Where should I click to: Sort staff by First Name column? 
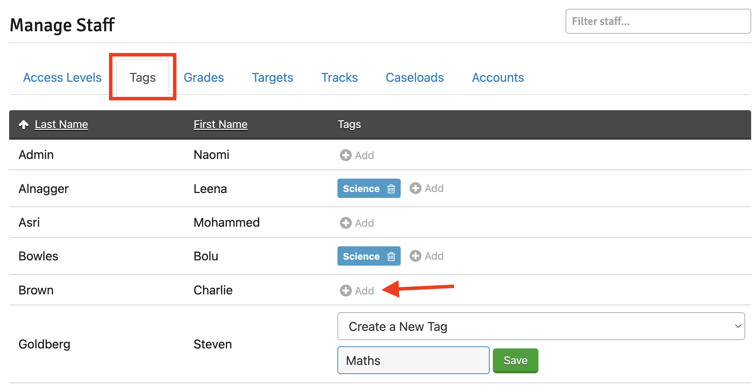pyautogui.click(x=220, y=125)
